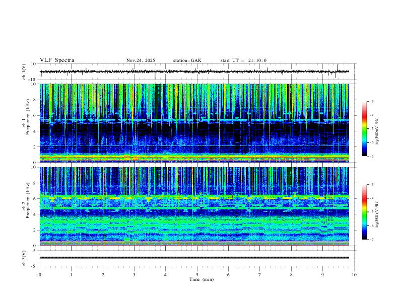Viewport: 399px width, 308px height.
Task: Click ch.2 "Frequency (kHz)" axis label
Action: tap(28, 200)
